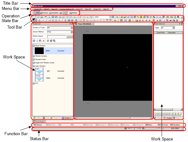The image size is (188, 142).
Task: Click the new screen icon in Screen List
Action: pyautogui.click(x=34, y=41)
